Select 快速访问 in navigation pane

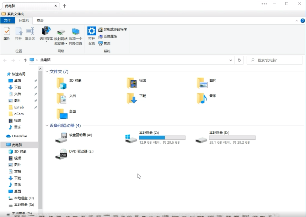(x=16, y=74)
